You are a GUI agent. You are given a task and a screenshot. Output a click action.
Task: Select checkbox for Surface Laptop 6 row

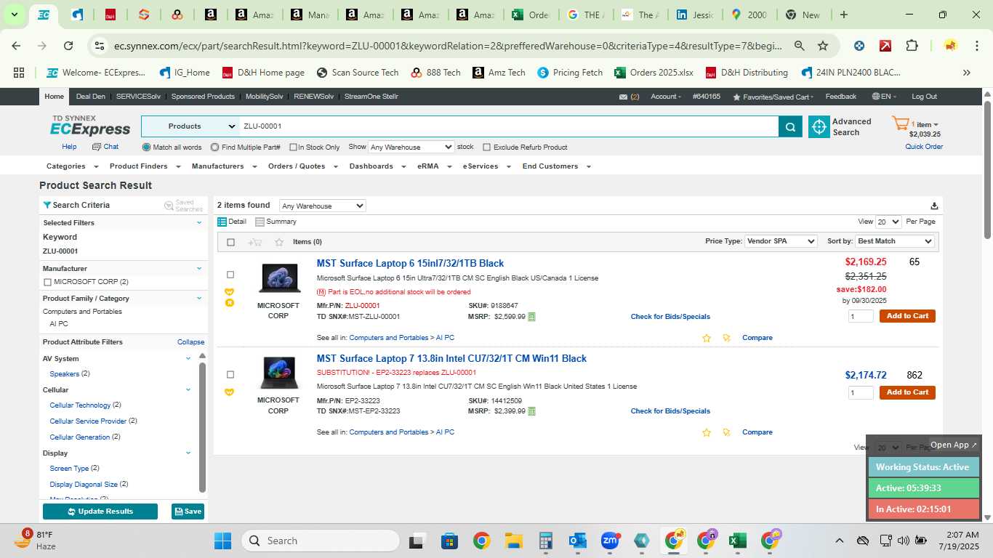tap(230, 275)
